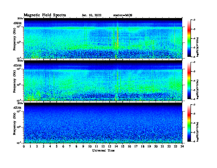Click the -6 value on dH/dt color bar
This screenshot has width=217, height=168.
click(194, 57)
